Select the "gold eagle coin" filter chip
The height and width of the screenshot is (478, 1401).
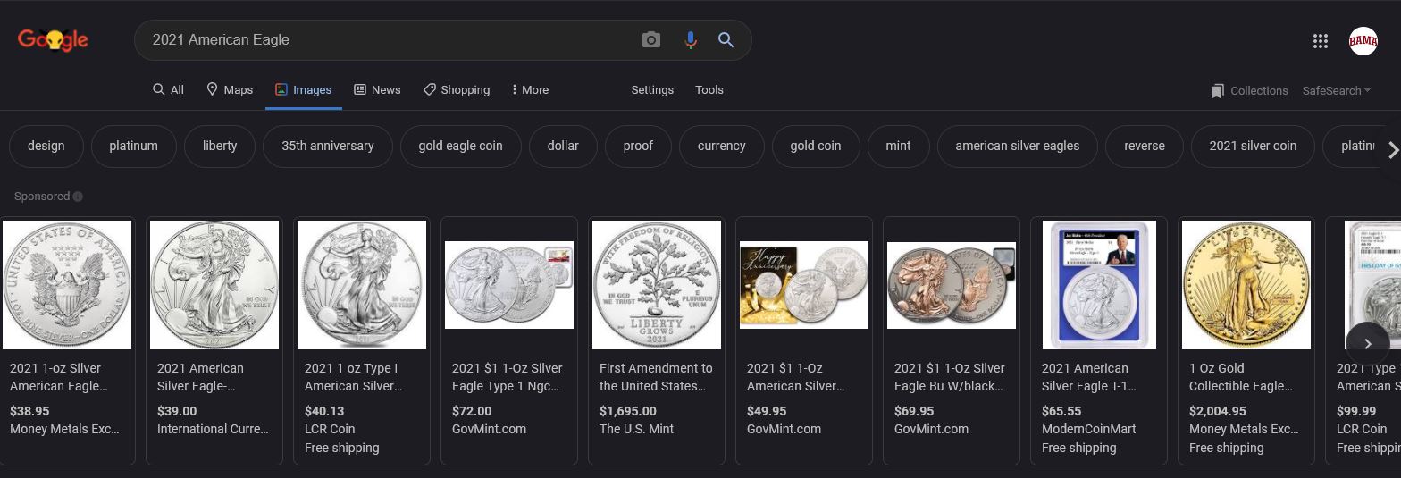(460, 146)
